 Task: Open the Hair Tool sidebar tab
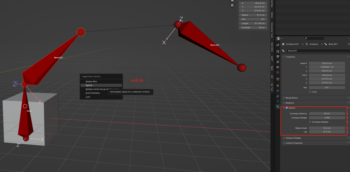tap(272, 87)
